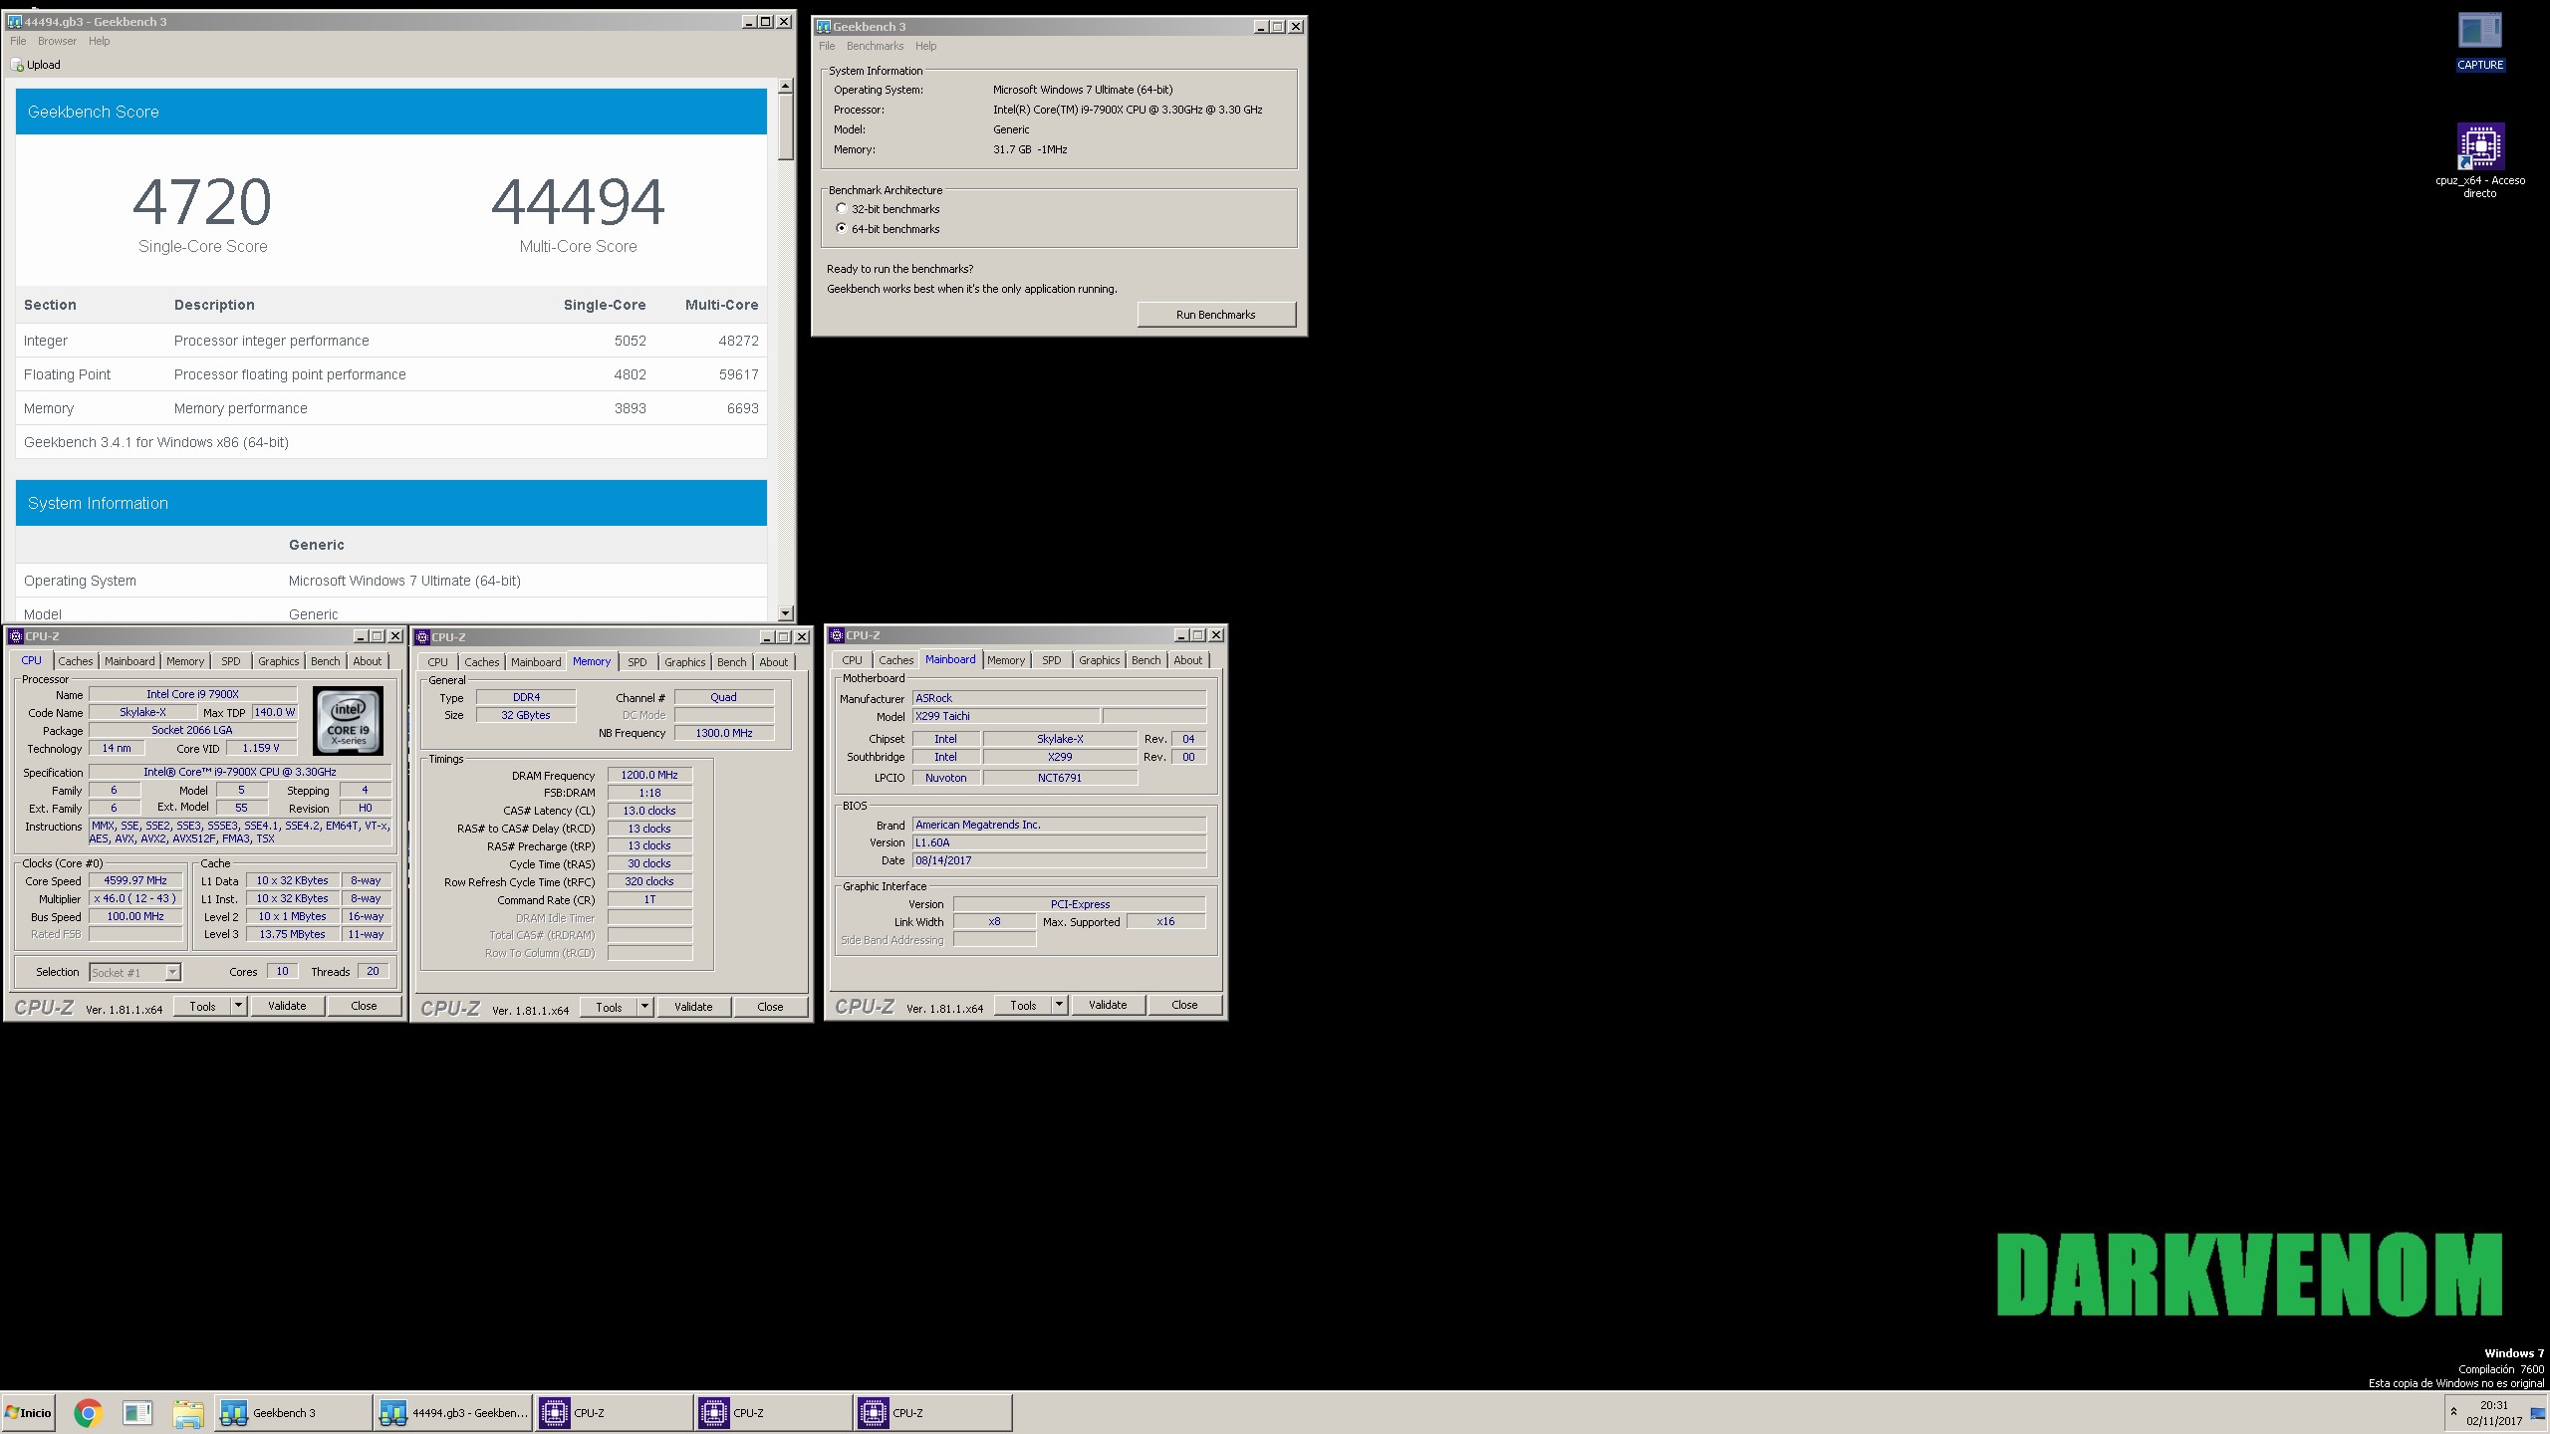Activate the third CPU-Z taskbar item
This screenshot has height=1434, width=2550.
pyautogui.click(x=932, y=1412)
